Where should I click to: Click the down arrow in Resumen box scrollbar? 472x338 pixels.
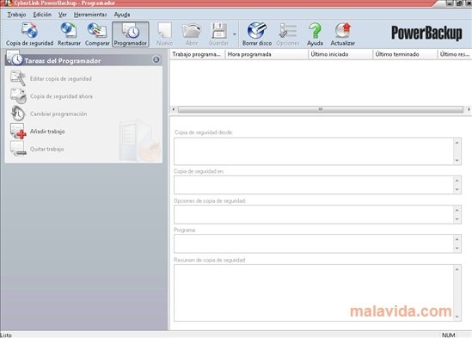tap(457, 316)
